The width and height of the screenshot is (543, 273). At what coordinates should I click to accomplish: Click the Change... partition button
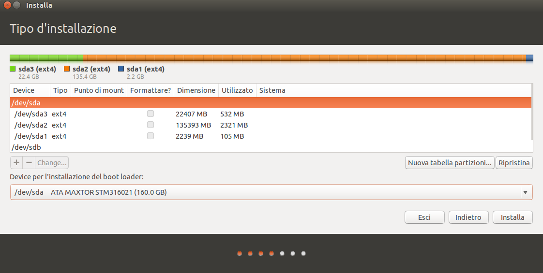pyautogui.click(x=52, y=162)
